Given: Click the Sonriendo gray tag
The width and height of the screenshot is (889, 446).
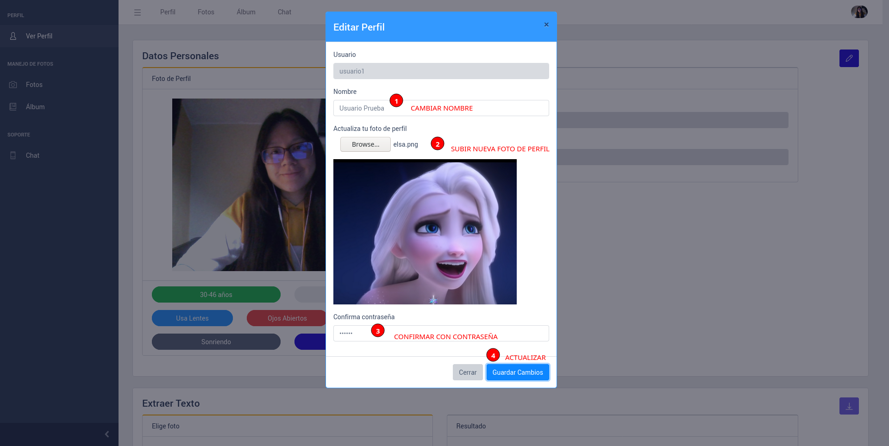Looking at the screenshot, I should click(x=216, y=342).
